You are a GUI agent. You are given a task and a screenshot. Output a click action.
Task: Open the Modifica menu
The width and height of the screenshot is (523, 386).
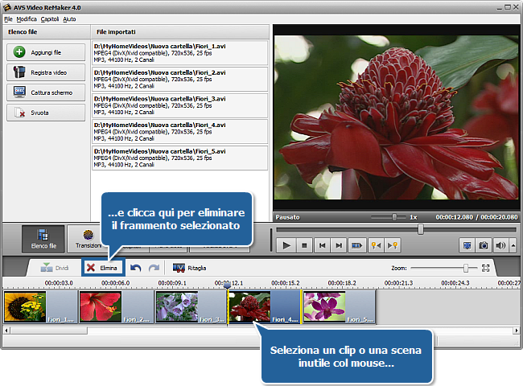tap(27, 18)
